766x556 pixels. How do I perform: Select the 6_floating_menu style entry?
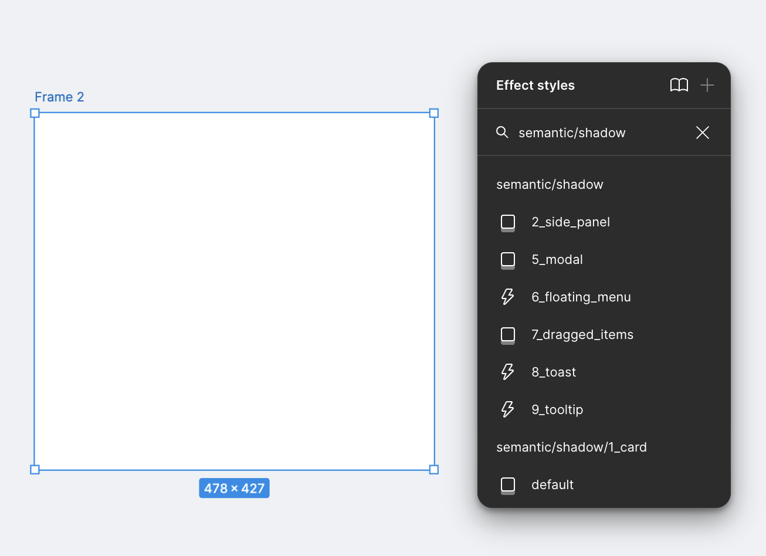[581, 297]
